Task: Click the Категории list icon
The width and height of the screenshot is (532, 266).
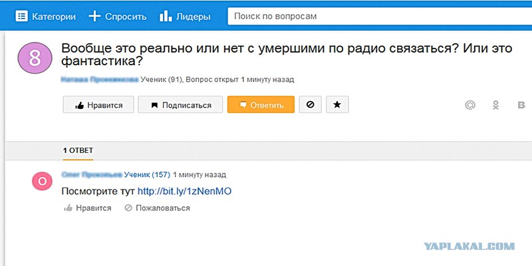Action: point(21,15)
